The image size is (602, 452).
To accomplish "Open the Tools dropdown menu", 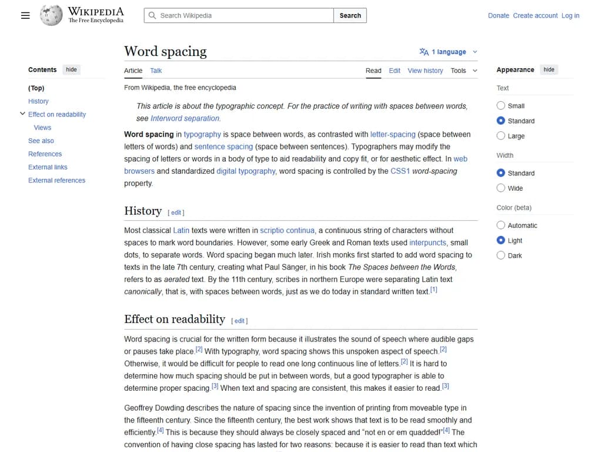I will coord(463,71).
